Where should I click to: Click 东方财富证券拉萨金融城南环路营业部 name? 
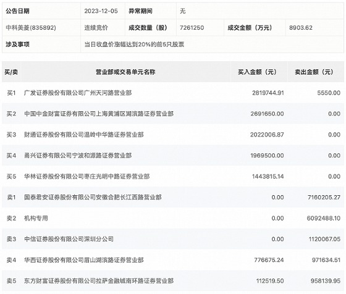(99, 281)
